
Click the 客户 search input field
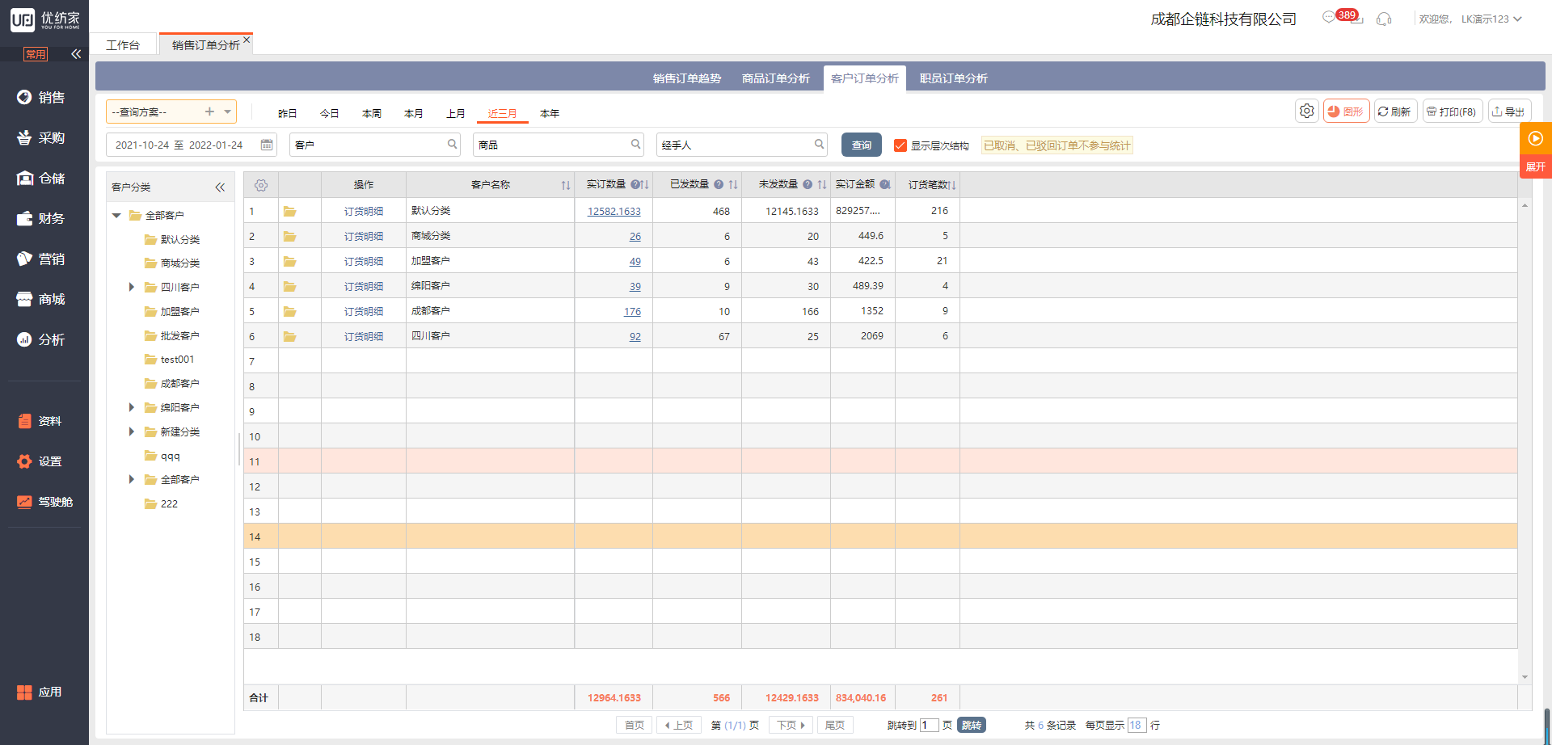coord(368,145)
